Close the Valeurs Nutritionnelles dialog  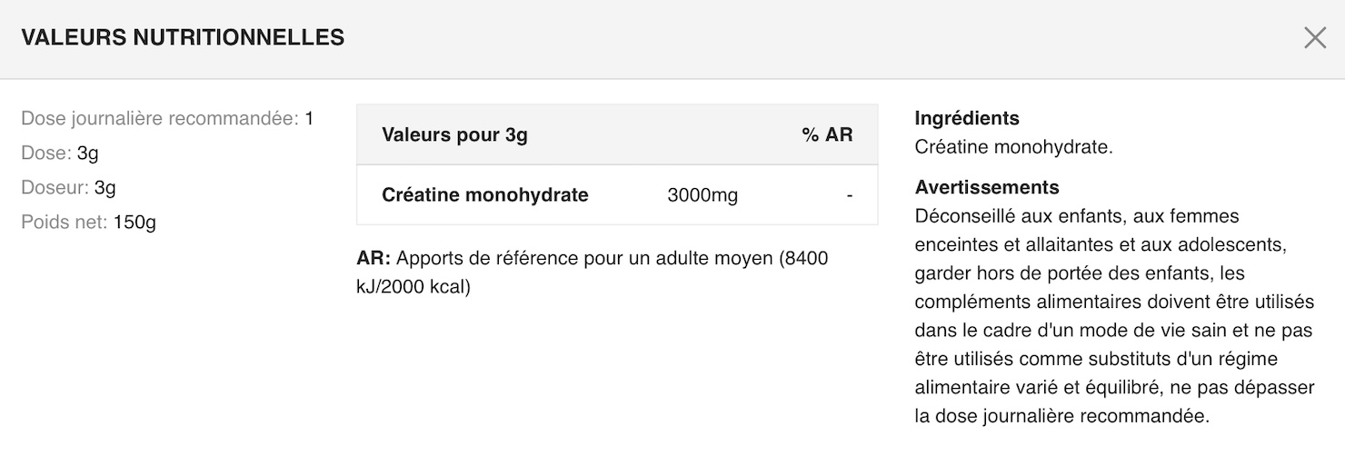[x=1315, y=38]
